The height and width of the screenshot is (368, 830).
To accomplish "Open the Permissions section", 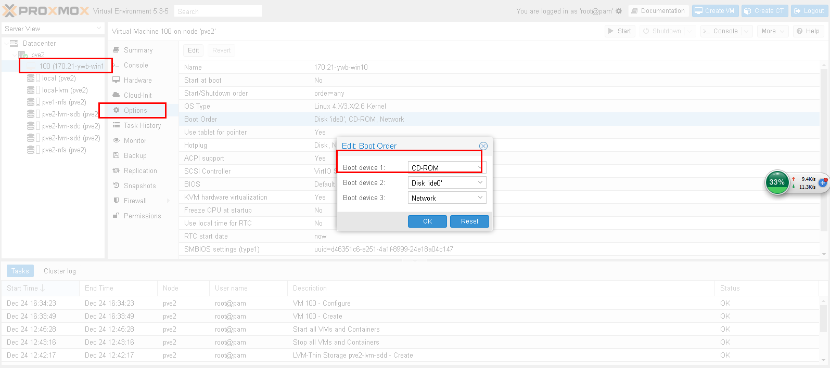I will pyautogui.click(x=142, y=216).
